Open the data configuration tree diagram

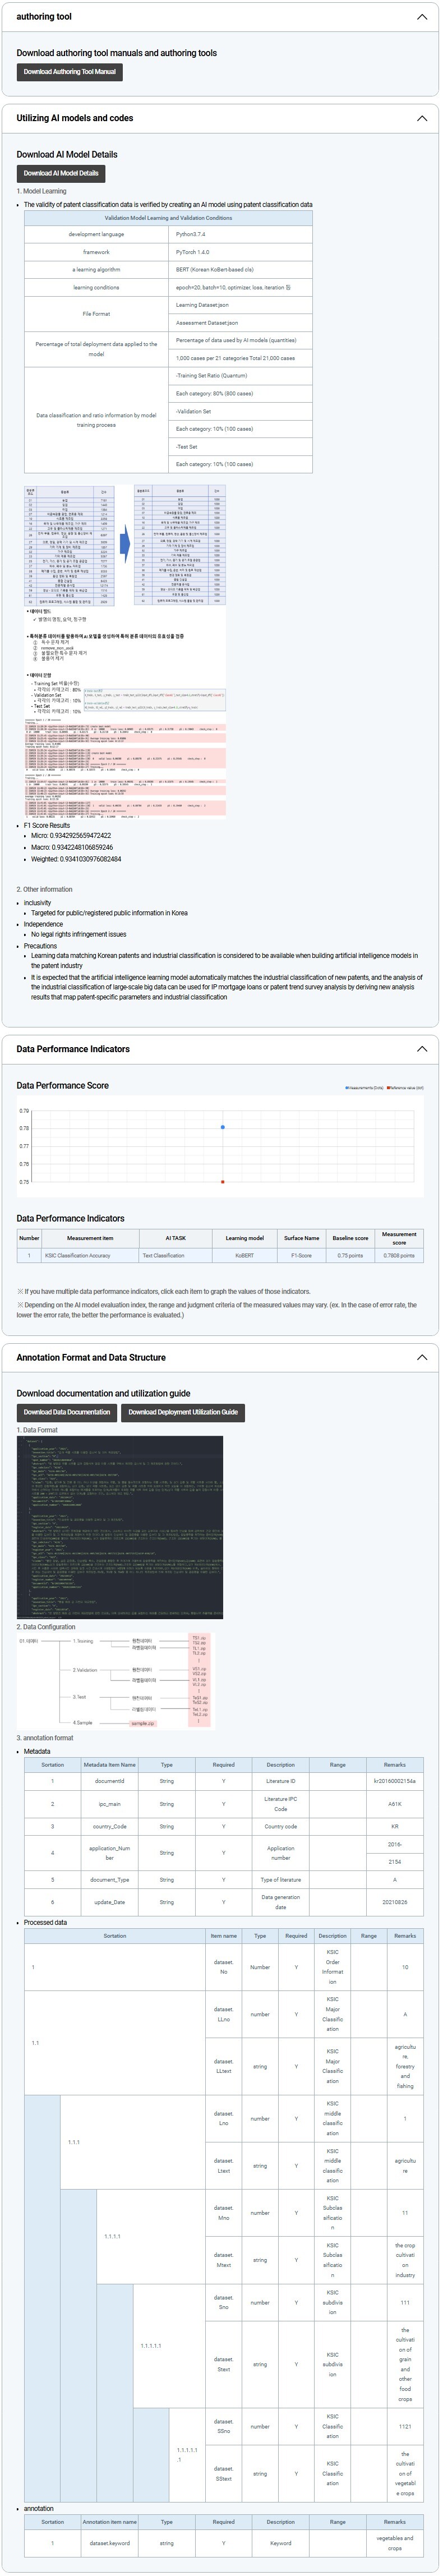[115, 1680]
